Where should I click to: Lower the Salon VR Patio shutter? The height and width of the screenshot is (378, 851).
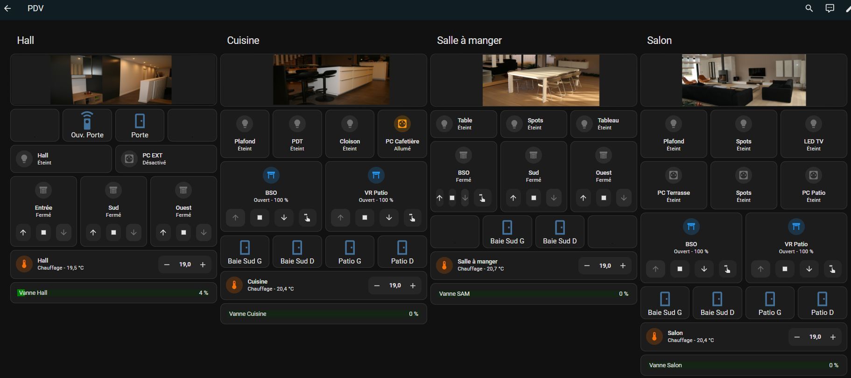pyautogui.click(x=809, y=269)
